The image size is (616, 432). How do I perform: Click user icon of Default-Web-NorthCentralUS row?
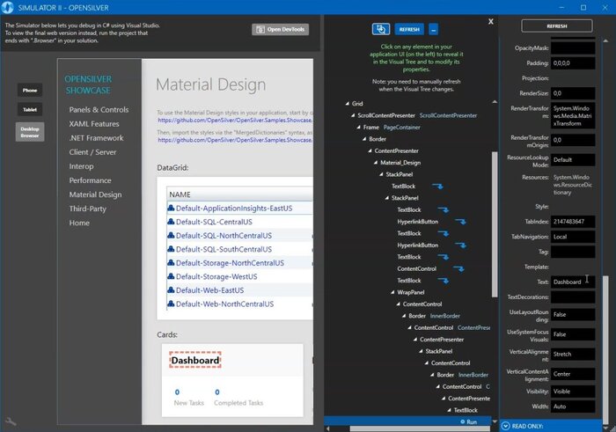(171, 304)
